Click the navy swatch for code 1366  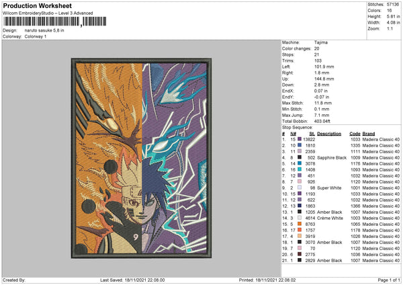pos(300,206)
